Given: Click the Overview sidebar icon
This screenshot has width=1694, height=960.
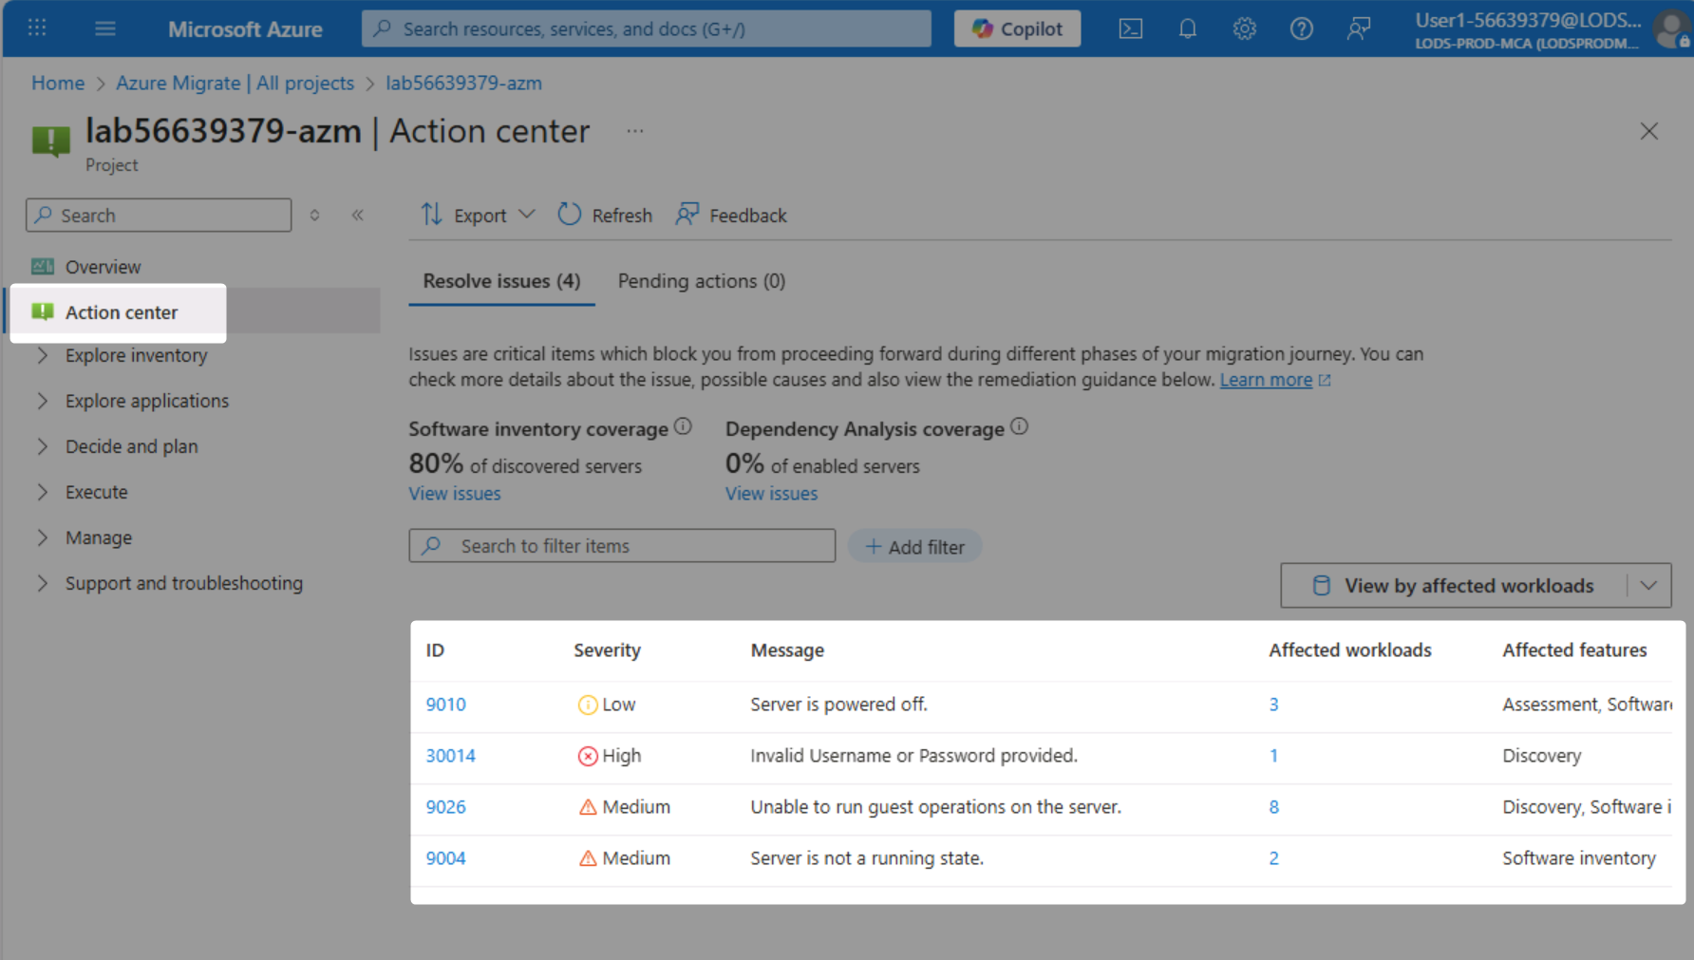Looking at the screenshot, I should tap(43, 267).
